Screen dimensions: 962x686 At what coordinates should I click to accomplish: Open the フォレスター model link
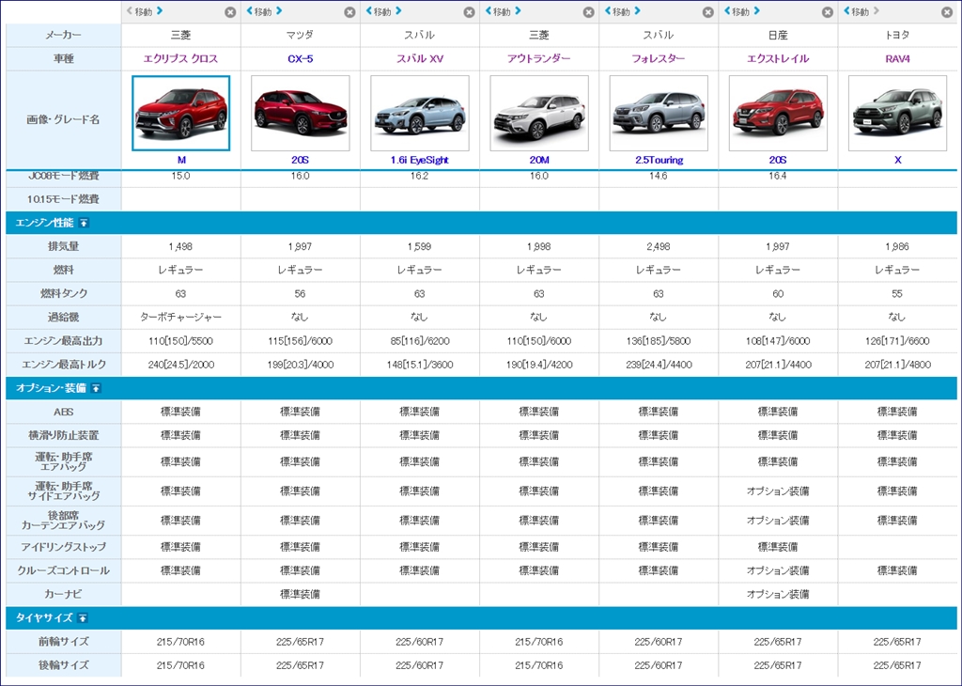659,59
